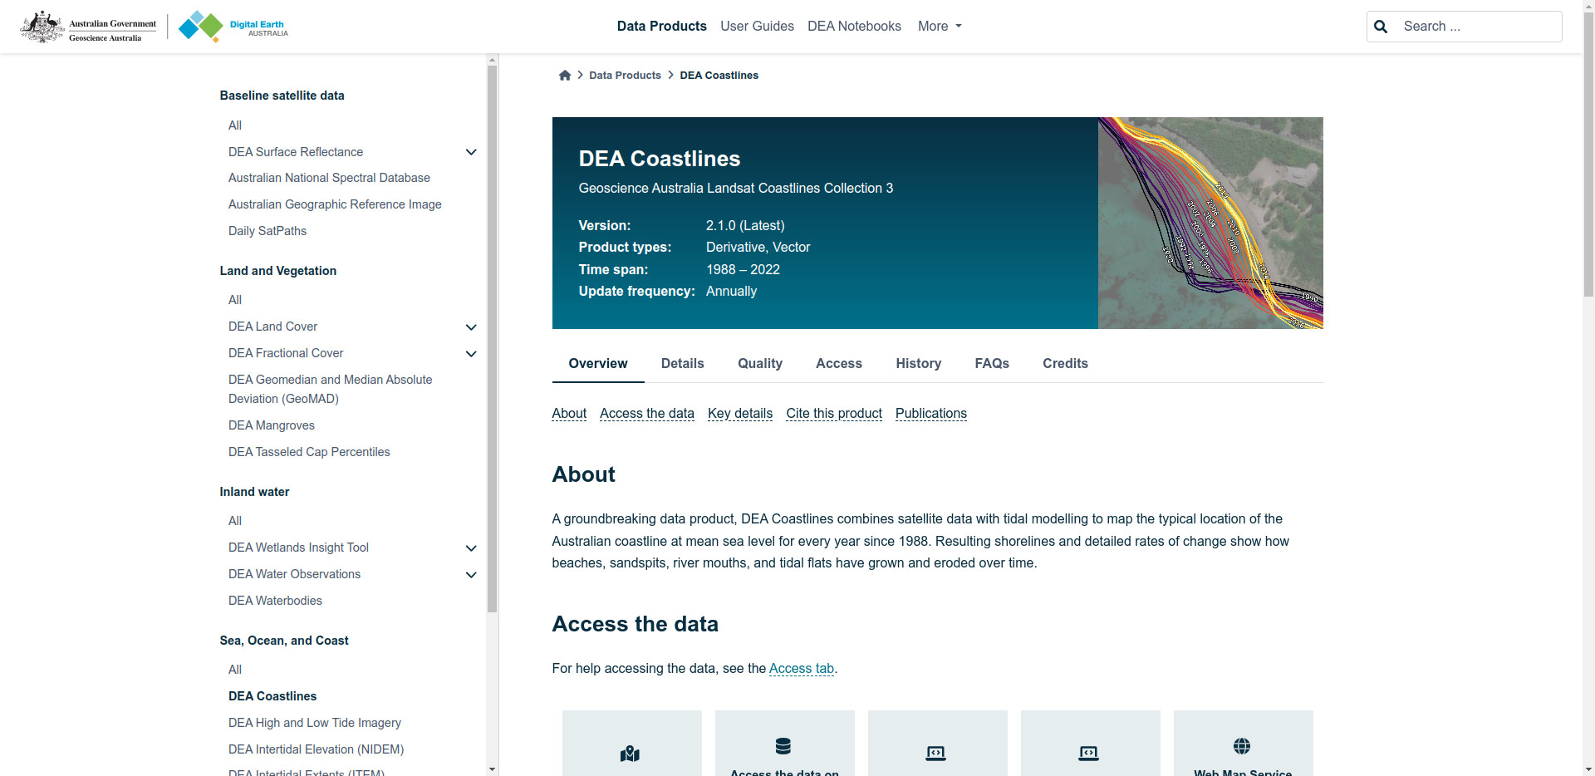The image size is (1595, 776).
Task: Expand the DEA Surface Reflectance submenu chevron
Action: [x=471, y=152]
